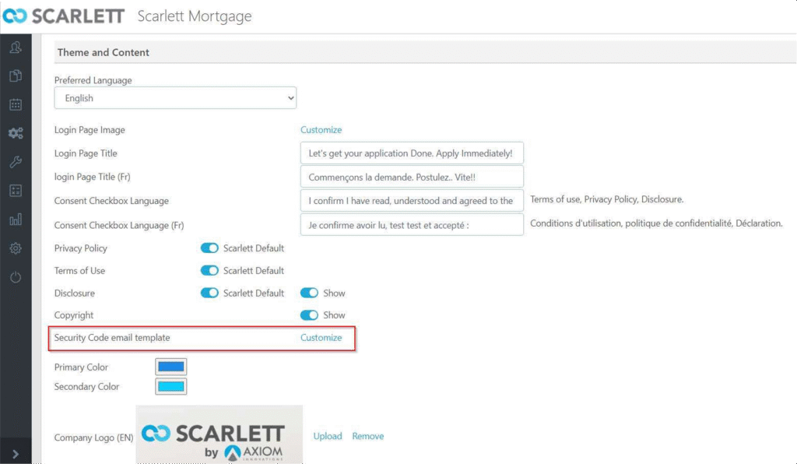Expand the sidebar with the chevron arrow
Image resolution: width=797 pixels, height=464 pixels.
(16, 454)
